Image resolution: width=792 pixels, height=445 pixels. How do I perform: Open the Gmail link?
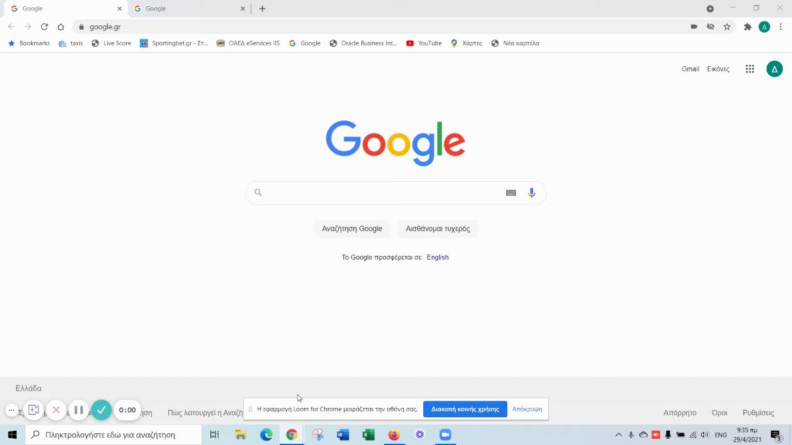(691, 69)
